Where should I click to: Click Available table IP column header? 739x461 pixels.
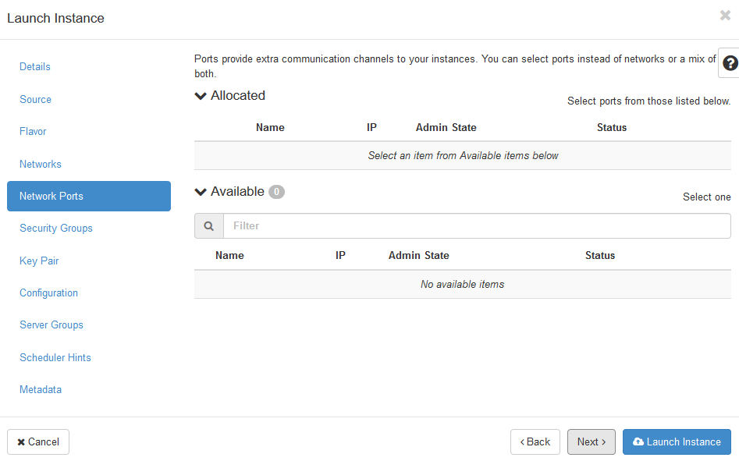click(340, 256)
